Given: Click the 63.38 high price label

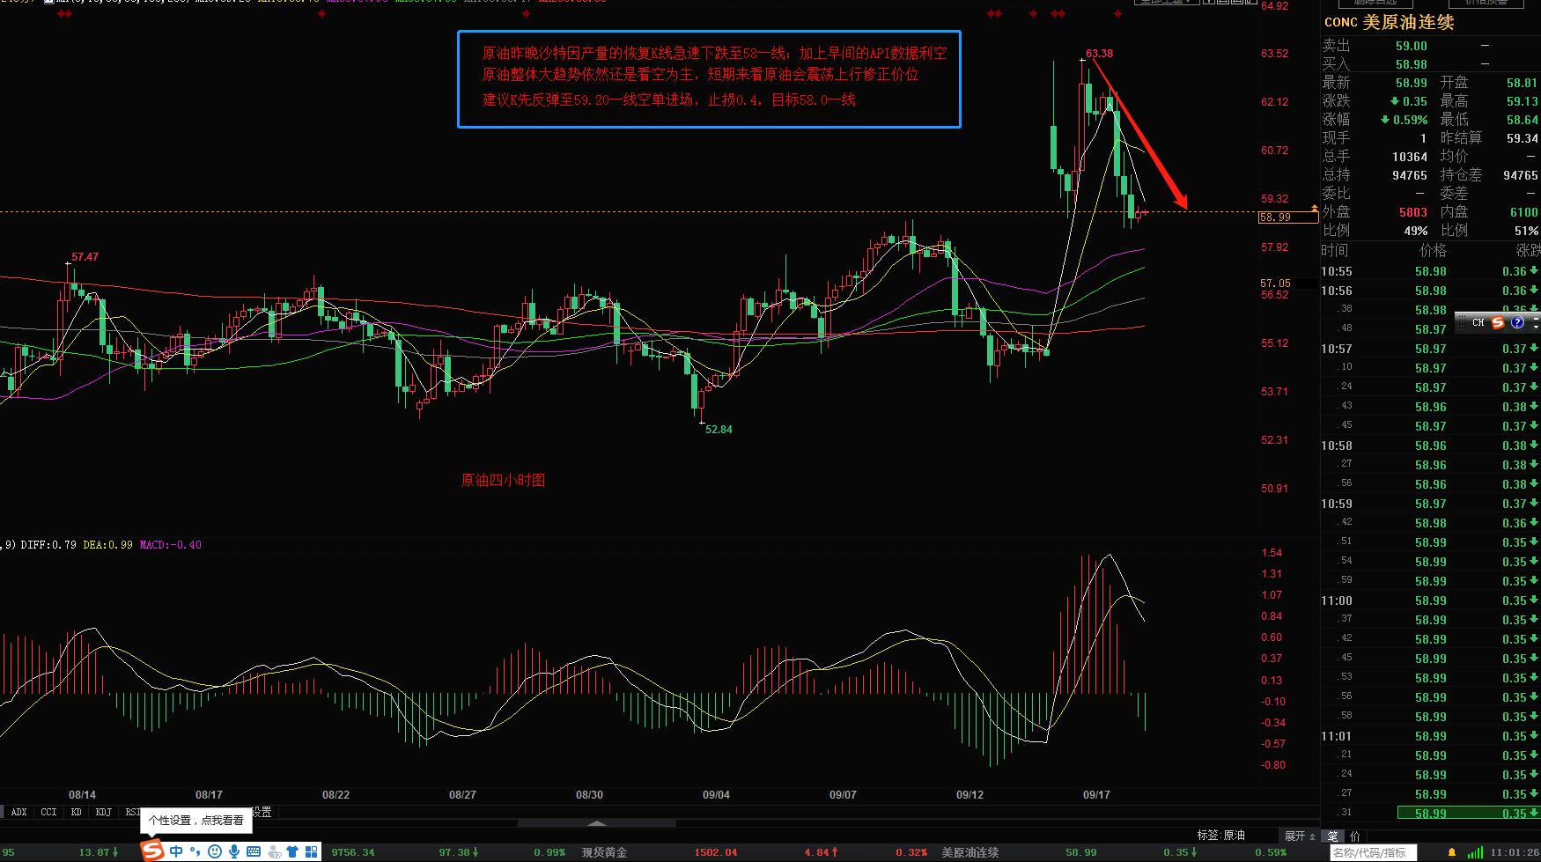Looking at the screenshot, I should 1099,53.
